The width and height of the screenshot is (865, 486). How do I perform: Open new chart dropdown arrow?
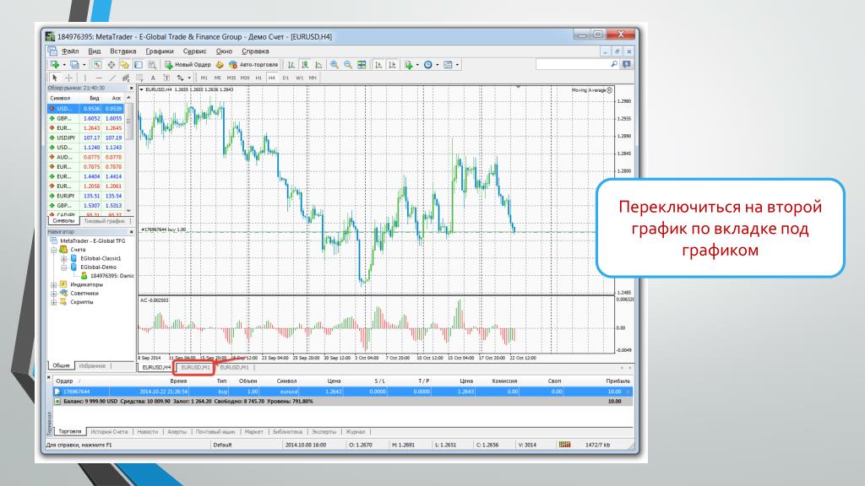coord(64,64)
